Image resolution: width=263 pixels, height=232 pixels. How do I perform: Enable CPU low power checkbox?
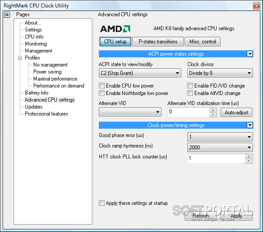pos(102,85)
